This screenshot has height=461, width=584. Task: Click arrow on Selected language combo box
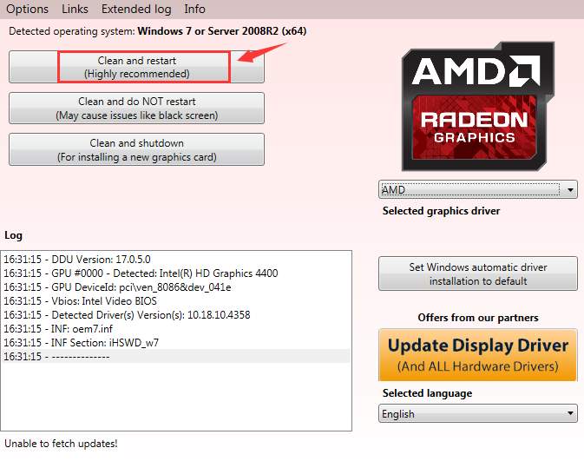[x=570, y=413]
